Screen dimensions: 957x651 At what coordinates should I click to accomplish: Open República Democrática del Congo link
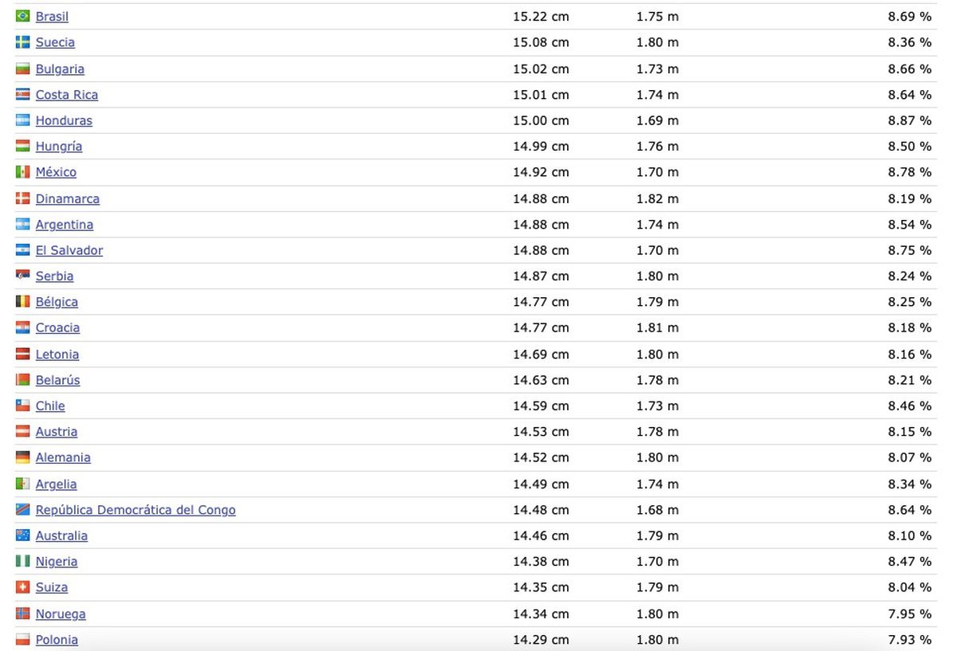(136, 510)
